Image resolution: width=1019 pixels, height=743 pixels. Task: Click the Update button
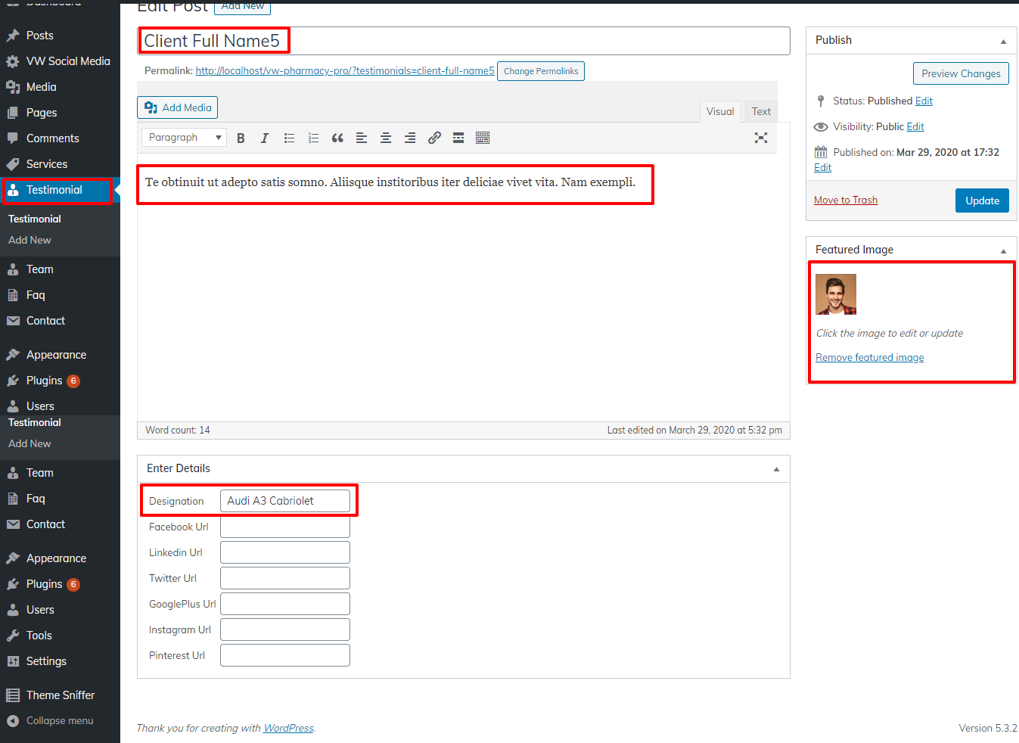pos(982,201)
